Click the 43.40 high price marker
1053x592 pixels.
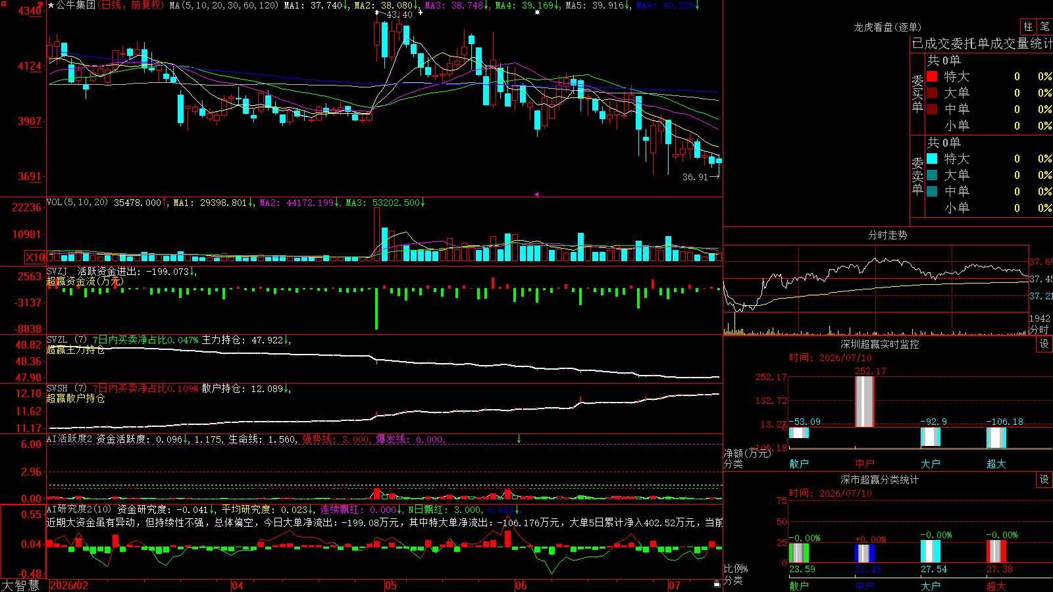[399, 14]
